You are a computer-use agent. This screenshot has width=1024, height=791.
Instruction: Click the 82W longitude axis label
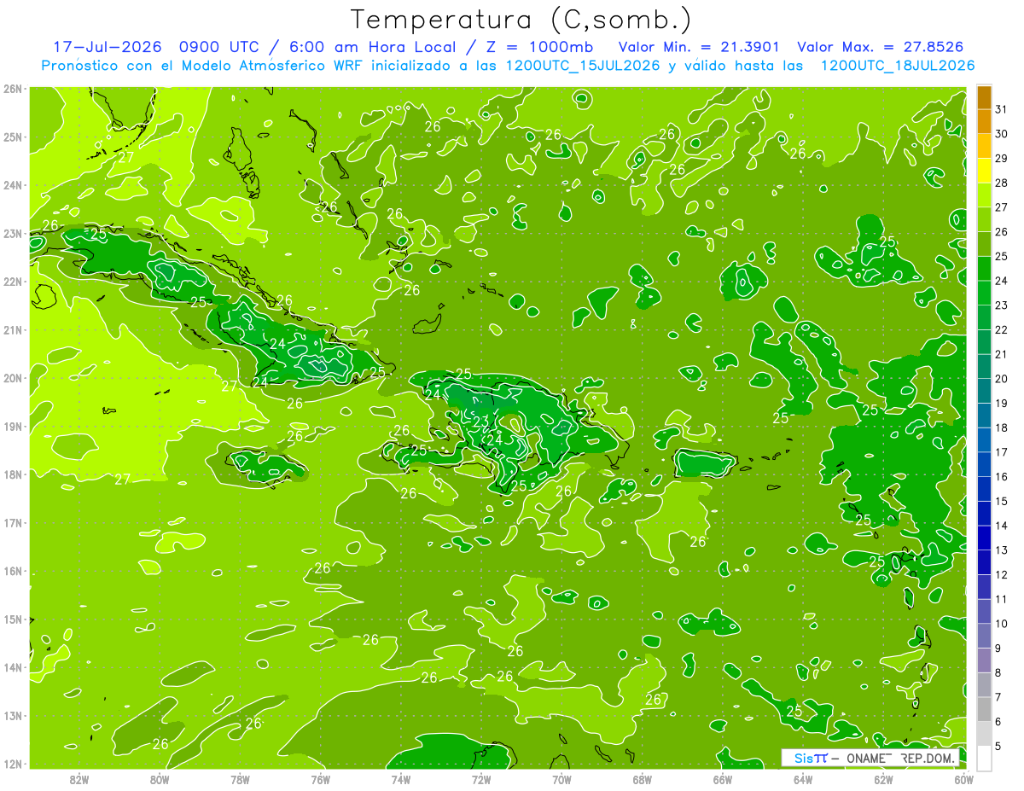point(79,779)
